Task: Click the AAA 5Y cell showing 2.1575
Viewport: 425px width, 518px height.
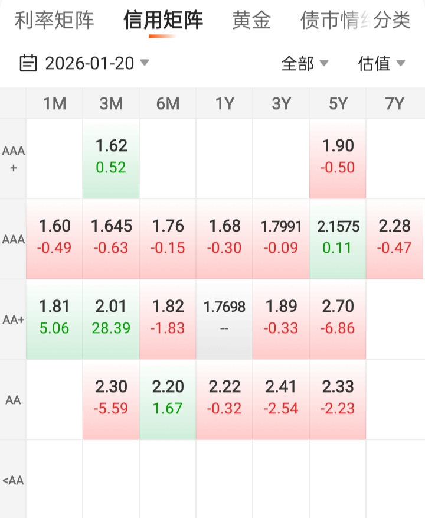Action: coord(338,237)
